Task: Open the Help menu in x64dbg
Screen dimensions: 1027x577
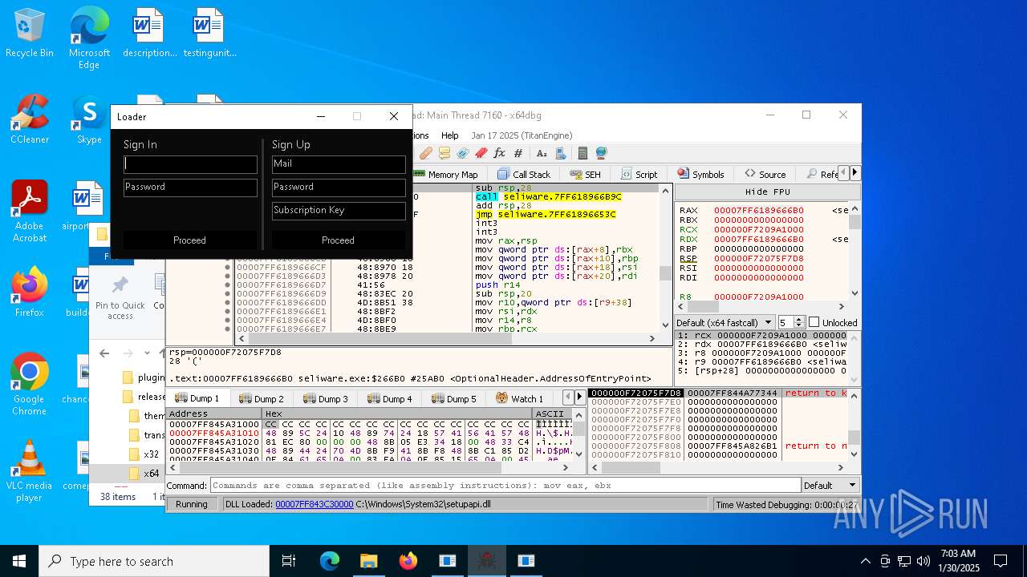Action: click(450, 135)
